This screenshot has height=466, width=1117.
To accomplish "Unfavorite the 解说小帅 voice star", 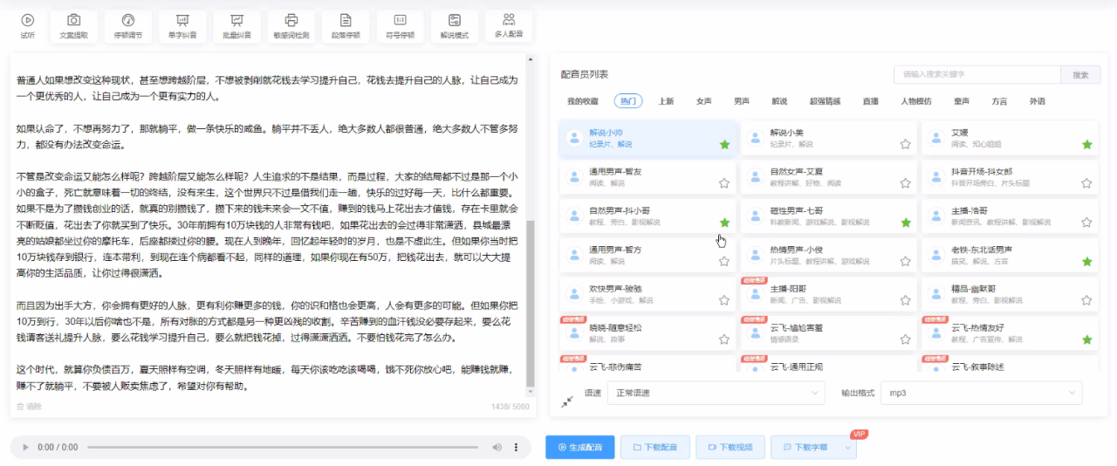I will (724, 144).
